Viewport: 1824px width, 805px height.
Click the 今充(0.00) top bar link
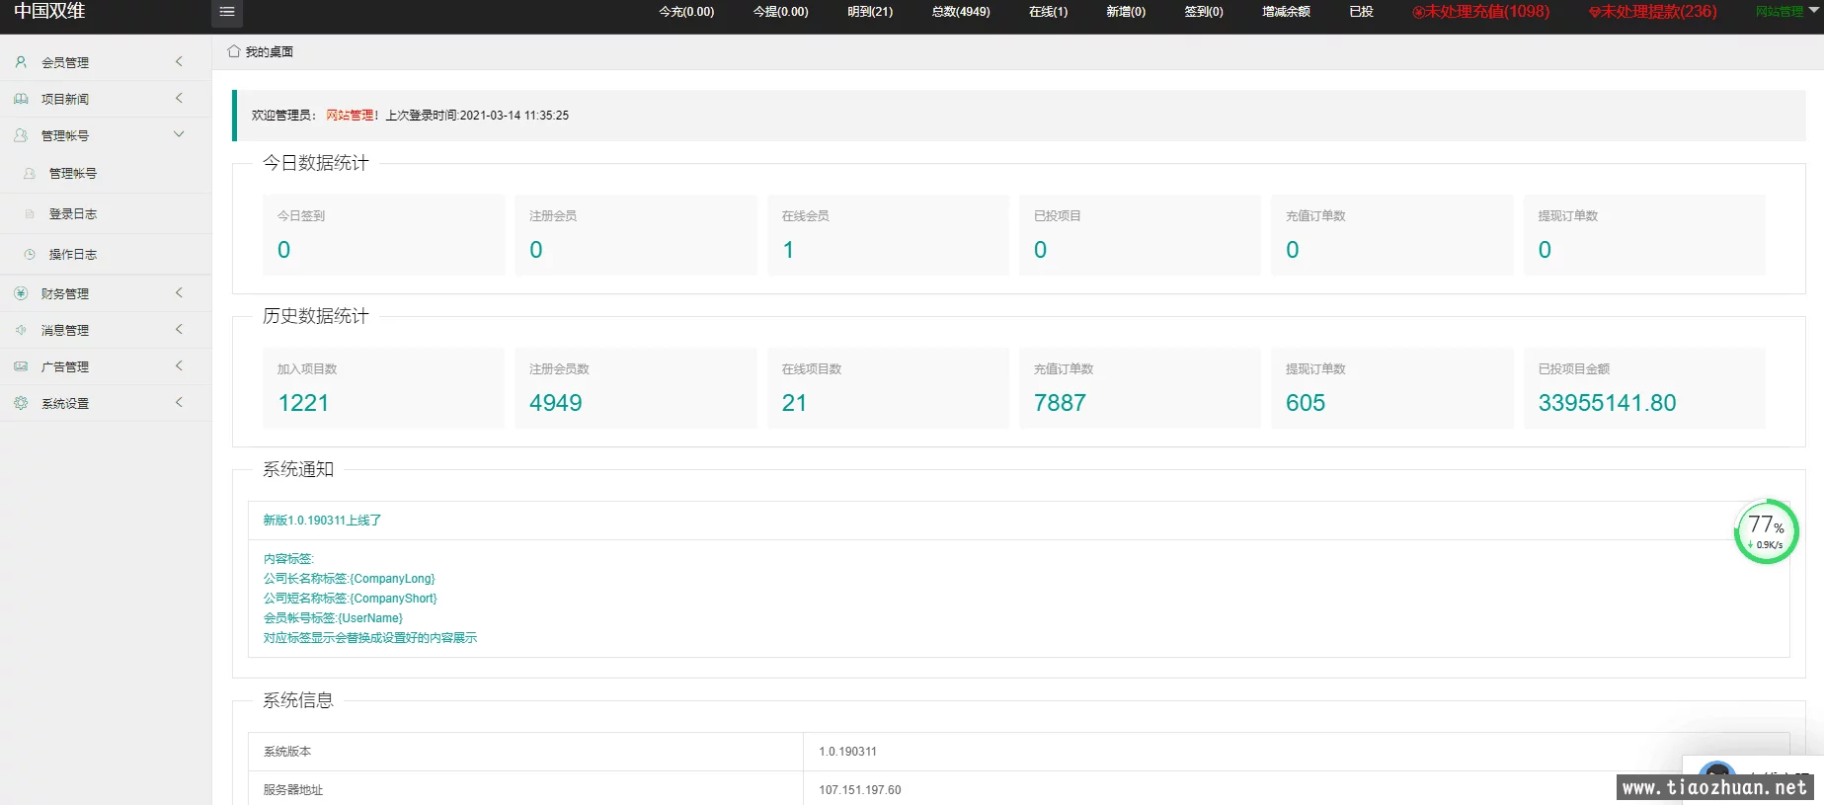pos(686,12)
